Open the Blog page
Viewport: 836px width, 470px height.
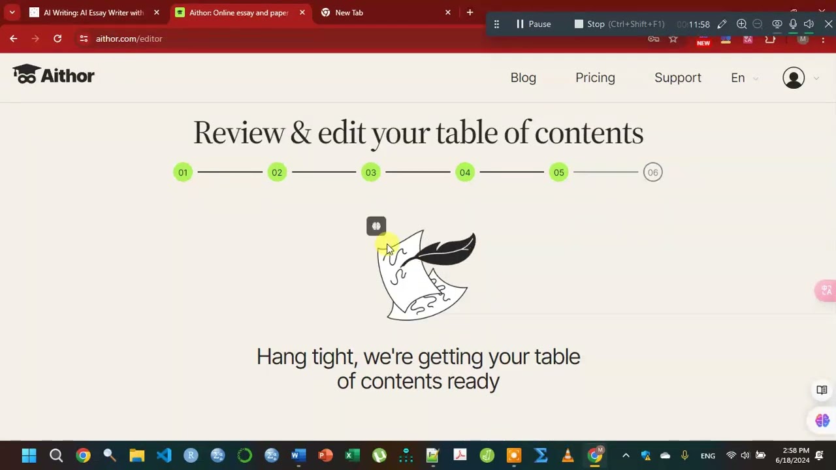523,78
